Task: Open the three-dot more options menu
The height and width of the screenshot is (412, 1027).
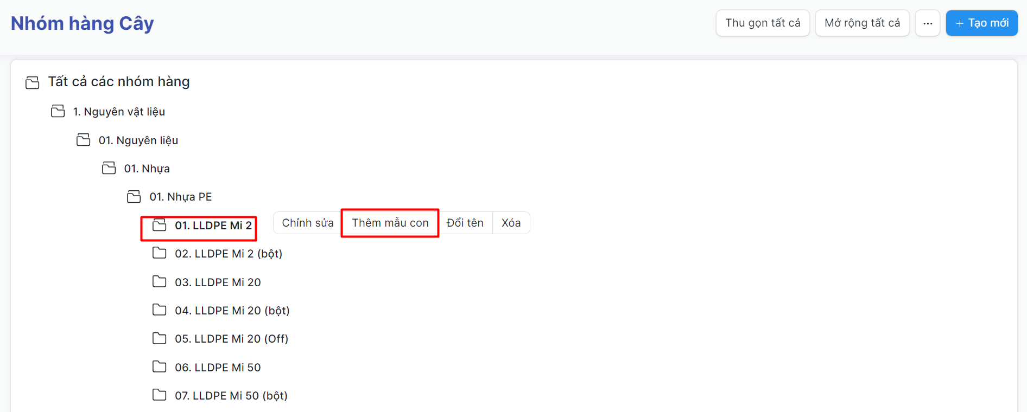Action: point(927,23)
